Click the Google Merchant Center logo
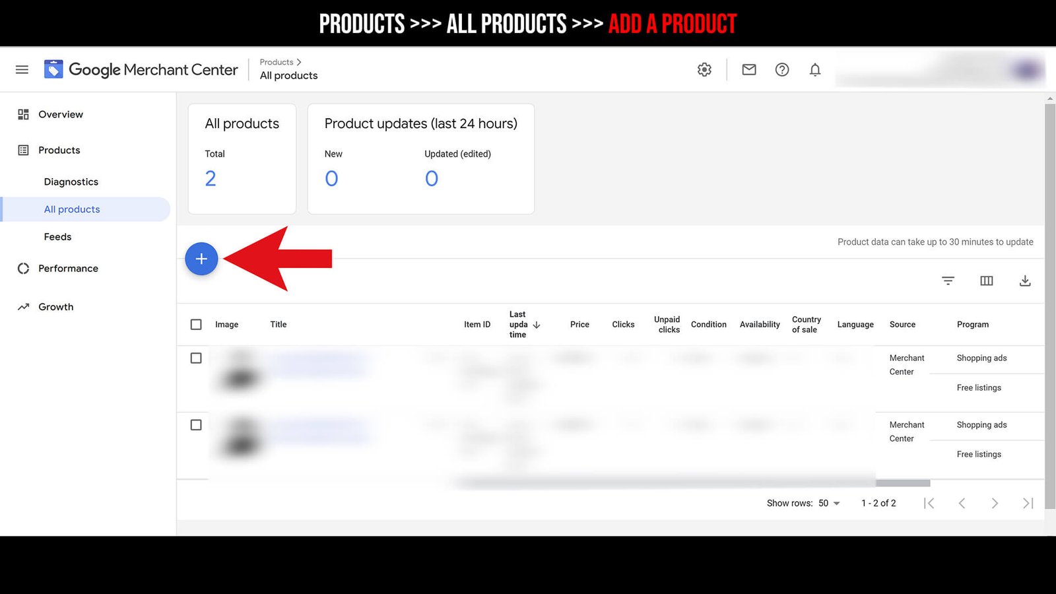This screenshot has height=594, width=1056. 141,69
